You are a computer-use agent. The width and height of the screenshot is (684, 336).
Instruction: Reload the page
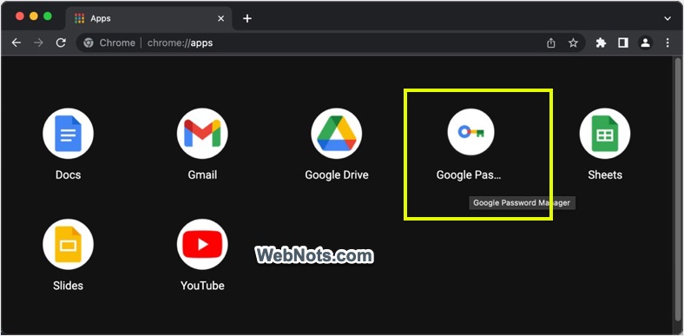point(61,43)
